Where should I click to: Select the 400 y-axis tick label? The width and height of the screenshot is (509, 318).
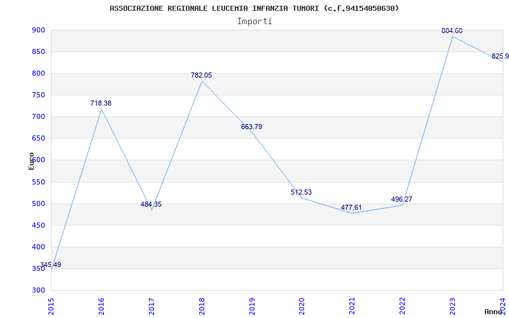[38, 247]
